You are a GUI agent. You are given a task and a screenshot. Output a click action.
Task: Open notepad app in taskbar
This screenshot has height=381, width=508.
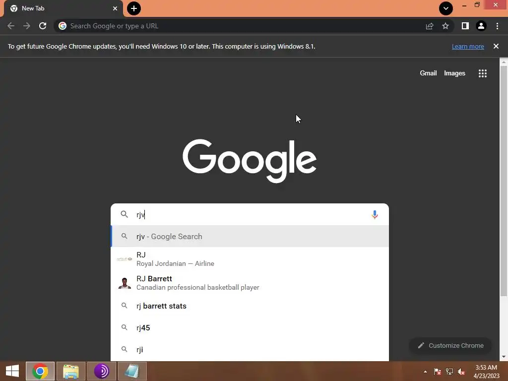tap(132, 371)
